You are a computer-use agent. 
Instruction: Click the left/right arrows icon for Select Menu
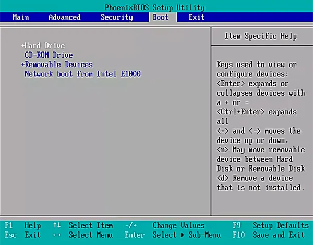(x=57, y=235)
